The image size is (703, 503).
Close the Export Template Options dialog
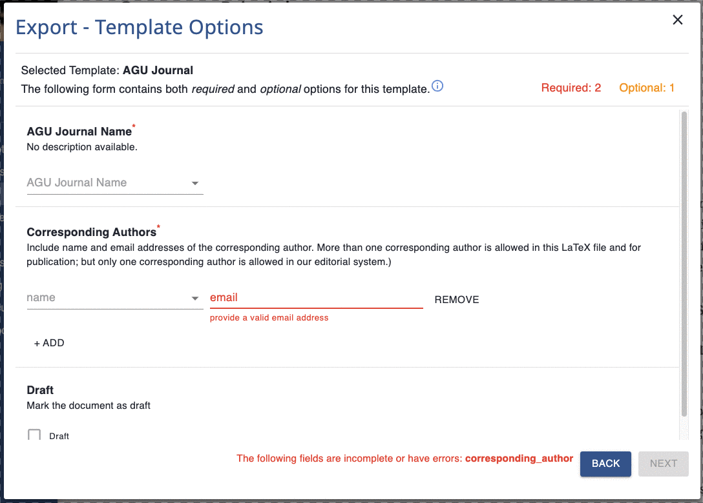point(677,20)
